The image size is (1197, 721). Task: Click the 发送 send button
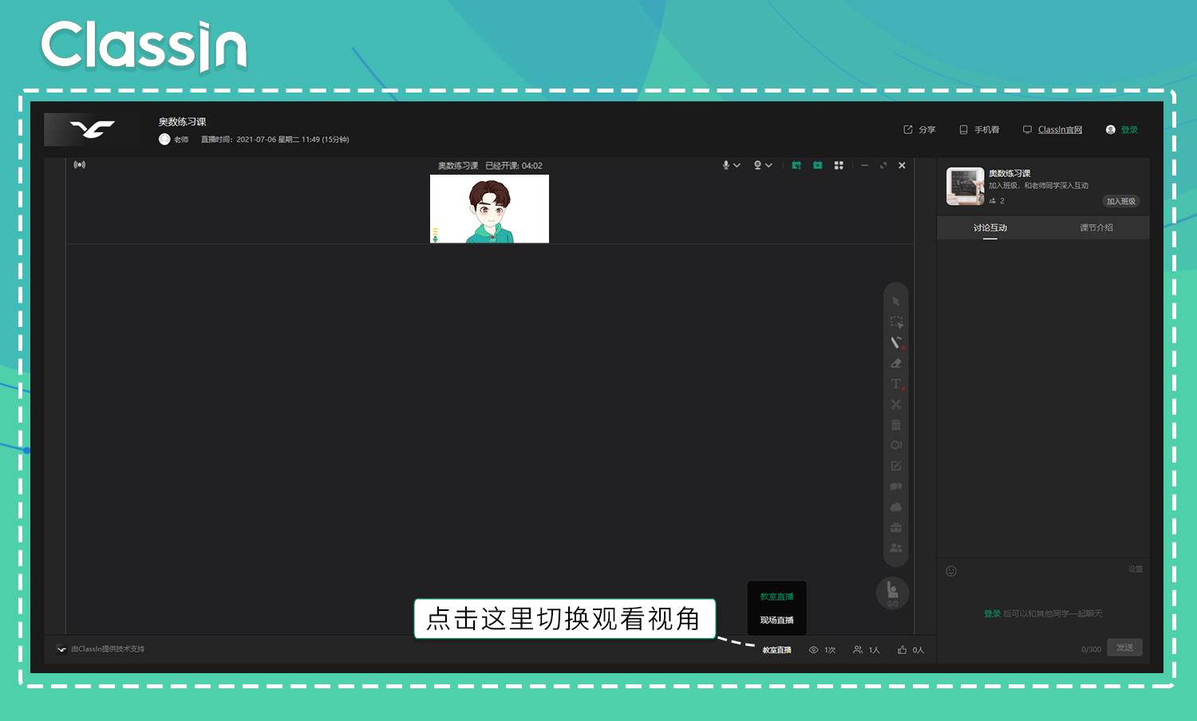pos(1124,648)
